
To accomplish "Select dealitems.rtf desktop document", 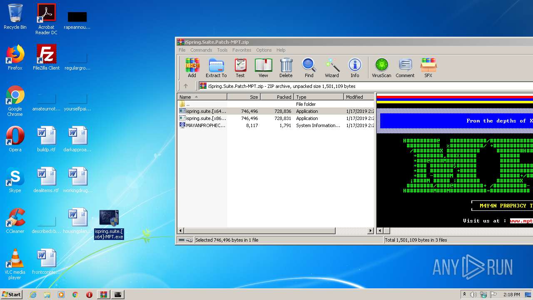I will [46, 180].
